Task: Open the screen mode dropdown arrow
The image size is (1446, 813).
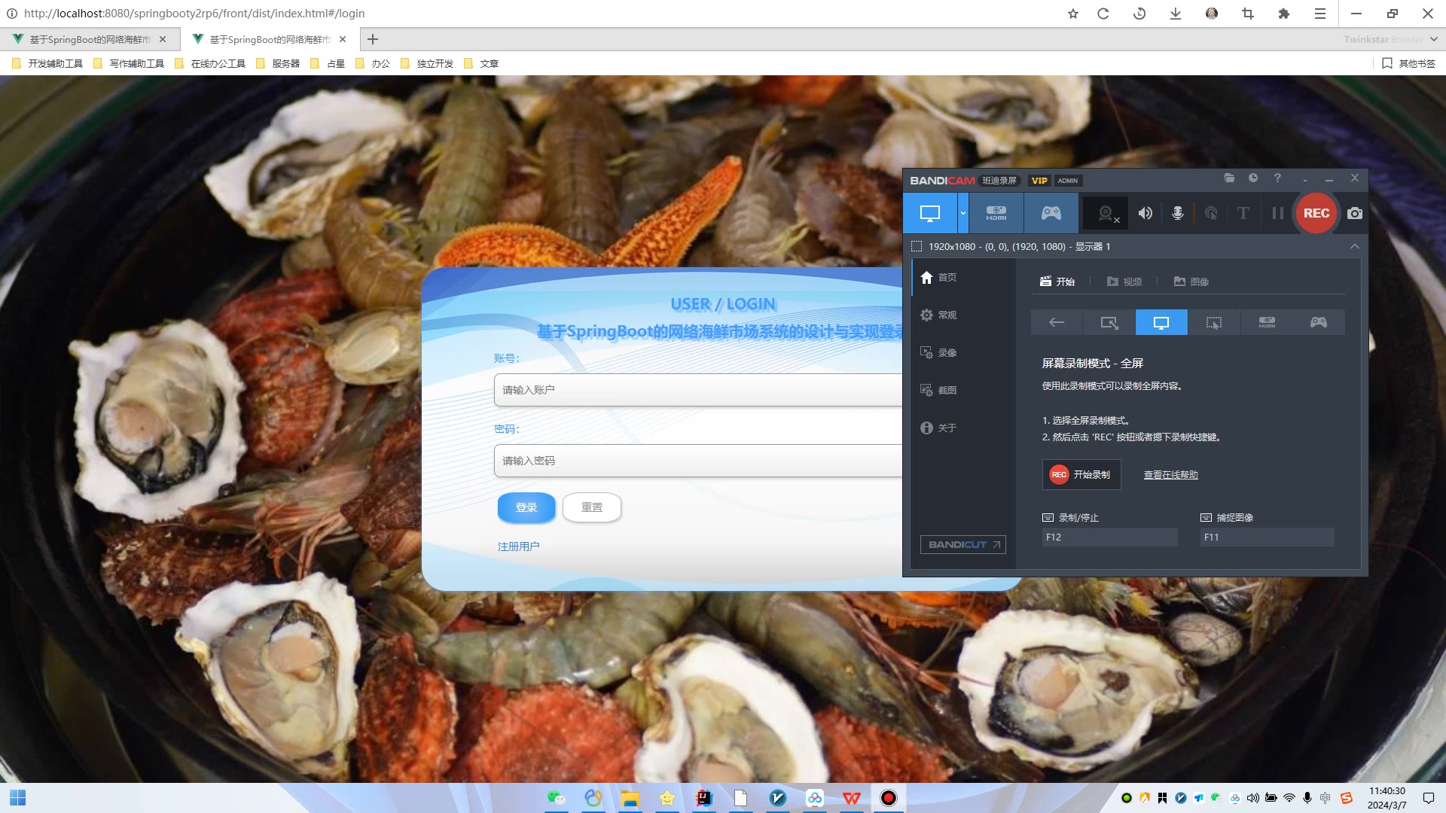Action: click(x=962, y=213)
